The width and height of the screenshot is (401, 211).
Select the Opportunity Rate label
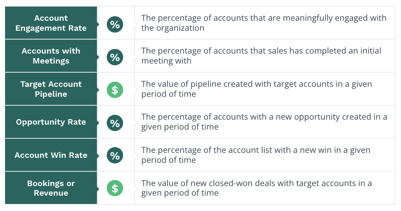point(51,122)
